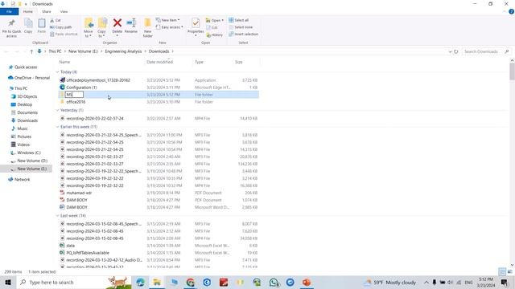The image size is (515, 289).
Task: Click Copy path in the Clipboard group
Action: click(x=61, y=27)
